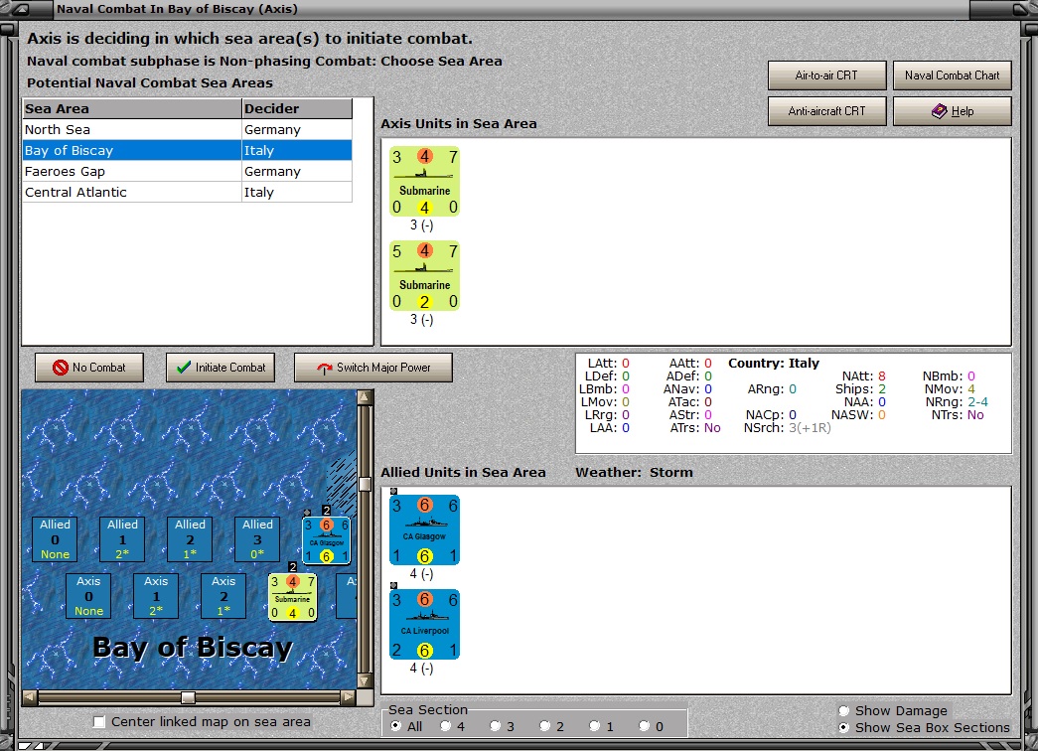
Task: Click the CA Glasgow counter on the map
Action: click(327, 540)
